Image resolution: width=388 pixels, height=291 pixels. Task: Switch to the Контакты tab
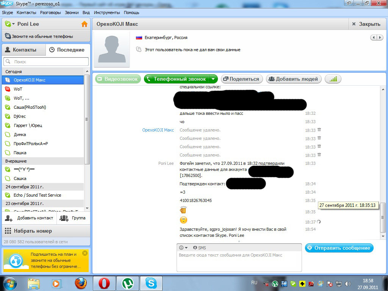24,50
